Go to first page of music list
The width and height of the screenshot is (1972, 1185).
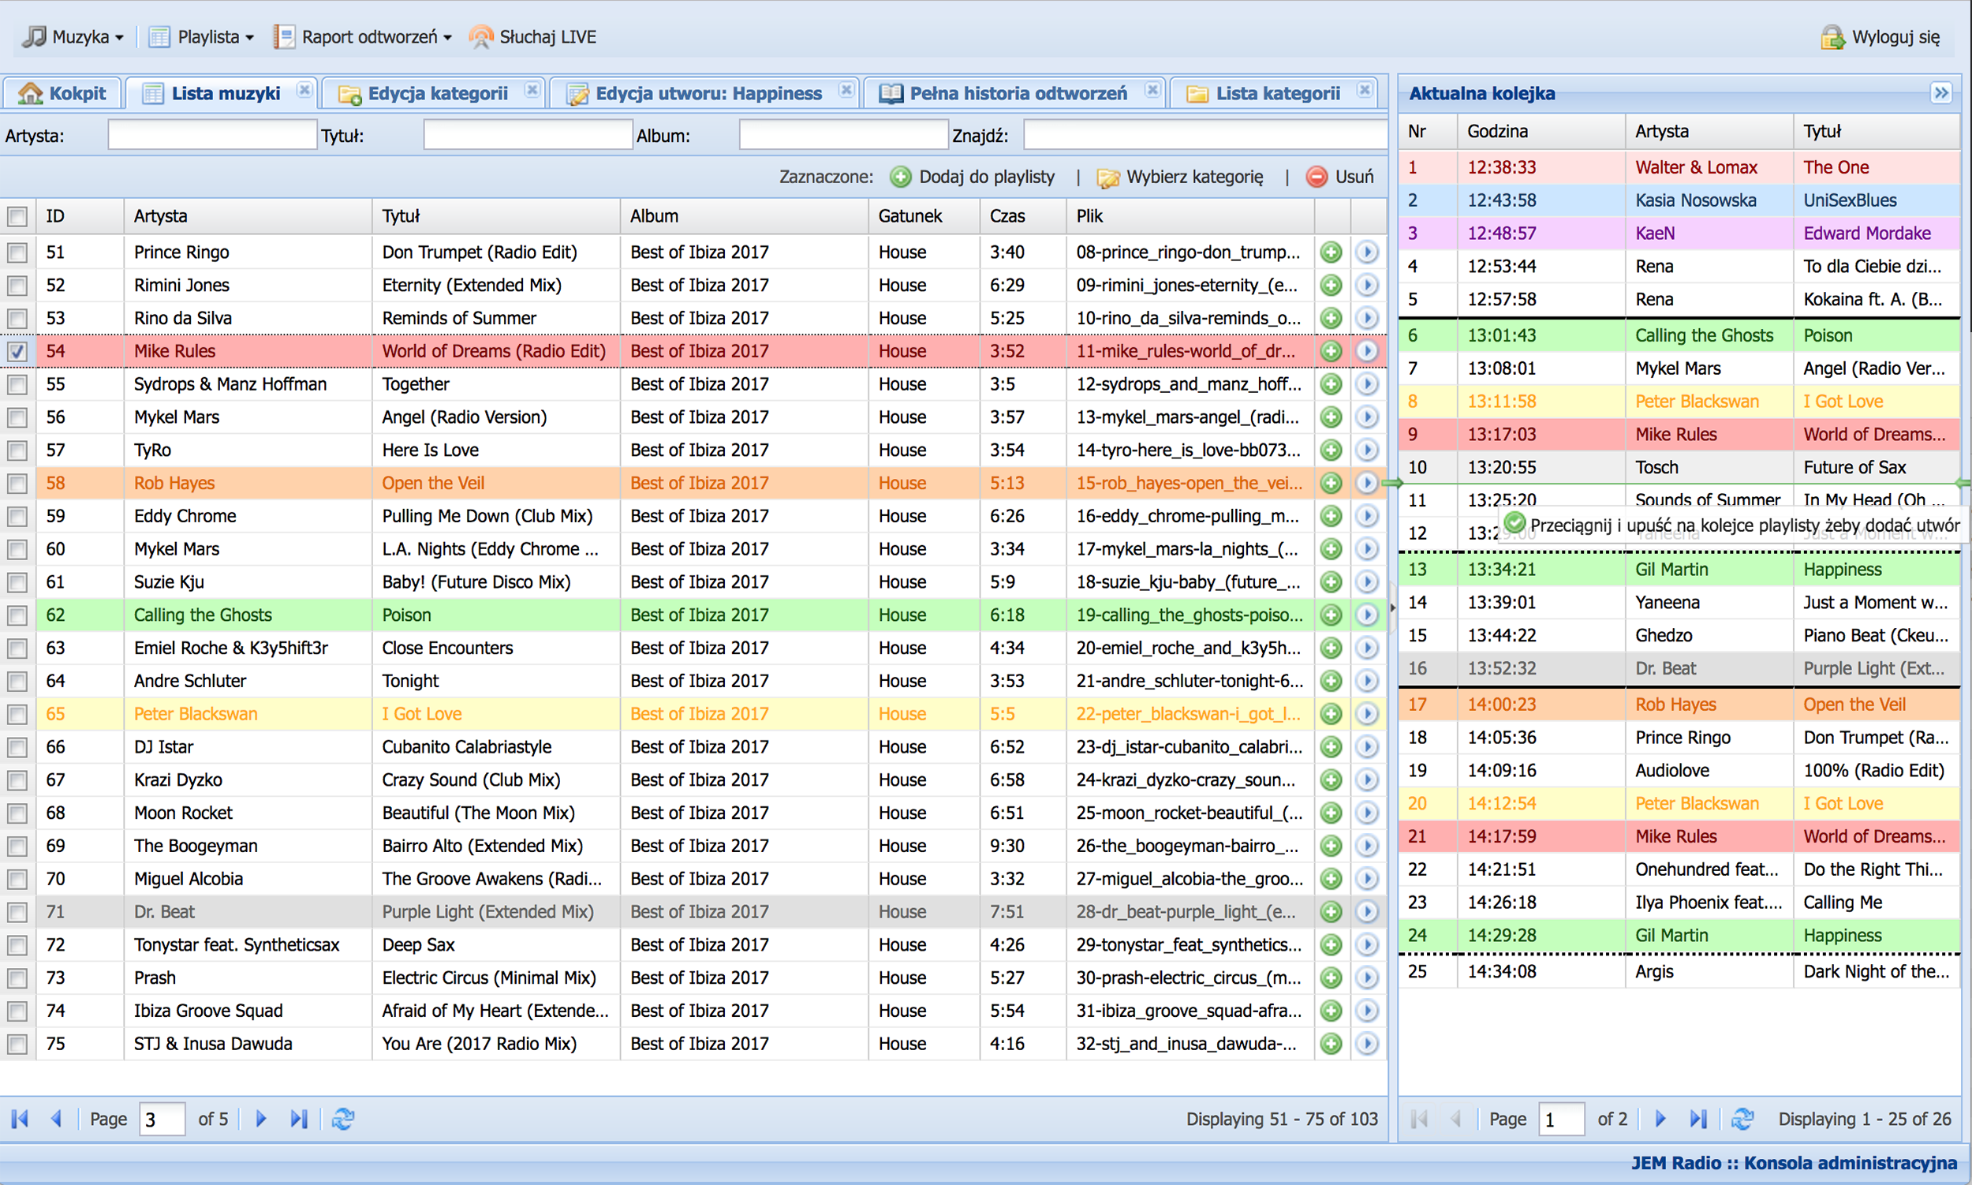coord(20,1119)
